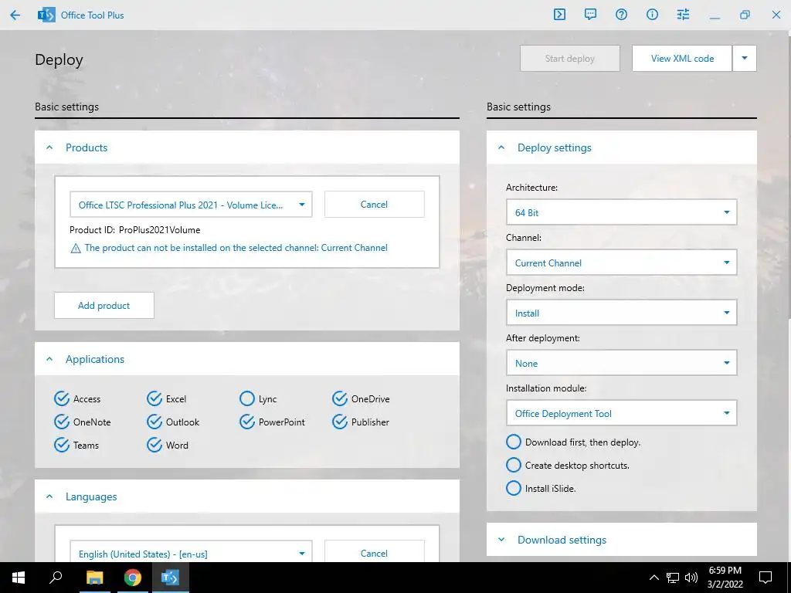Open the Deployment mode dropdown
791x593 pixels.
[622, 313]
